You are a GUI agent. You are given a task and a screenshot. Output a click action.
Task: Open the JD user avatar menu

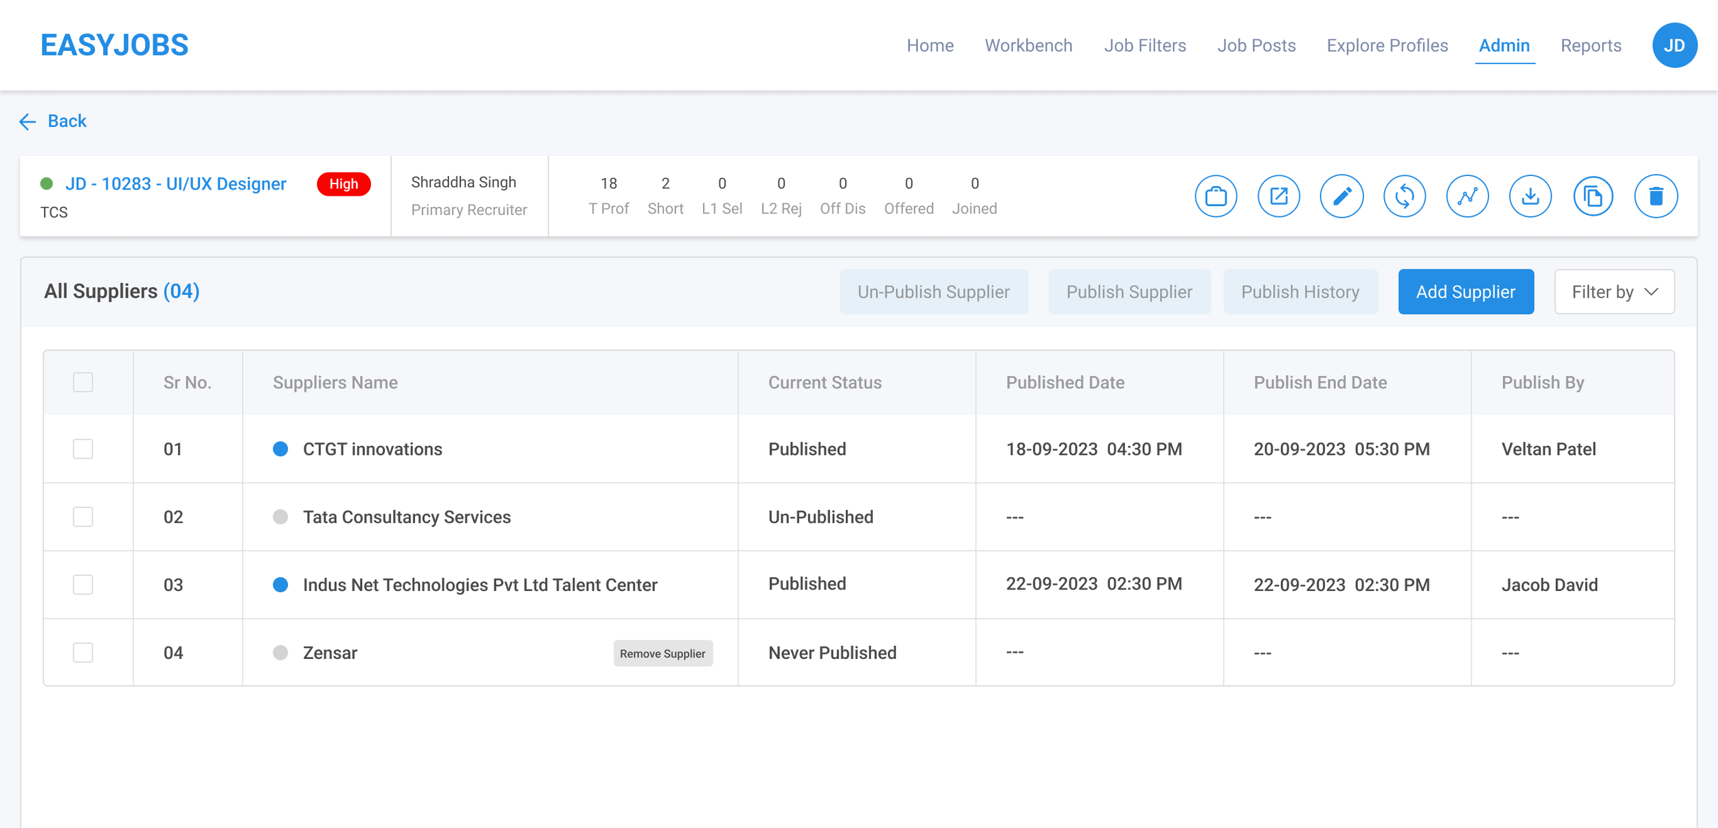point(1674,45)
